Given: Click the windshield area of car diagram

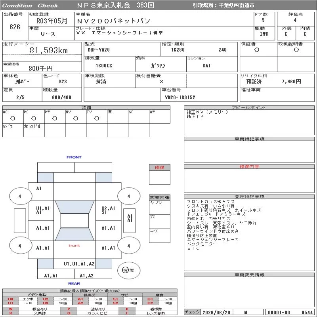Looking at the screenshot, I should (74, 207).
